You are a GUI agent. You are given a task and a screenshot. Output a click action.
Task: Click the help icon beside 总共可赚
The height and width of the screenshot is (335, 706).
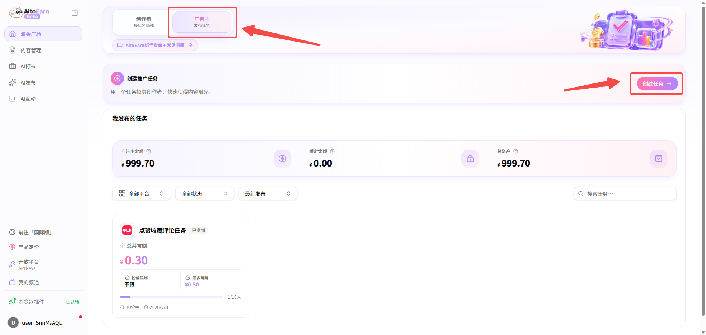tap(122, 246)
